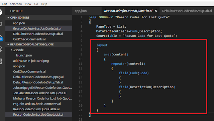Image resolution: width=214 pixels, height=121 pixels.
Task: Switch to the DefaultReasonCodeJobsSetupTab.al editor tab
Action: [187, 11]
